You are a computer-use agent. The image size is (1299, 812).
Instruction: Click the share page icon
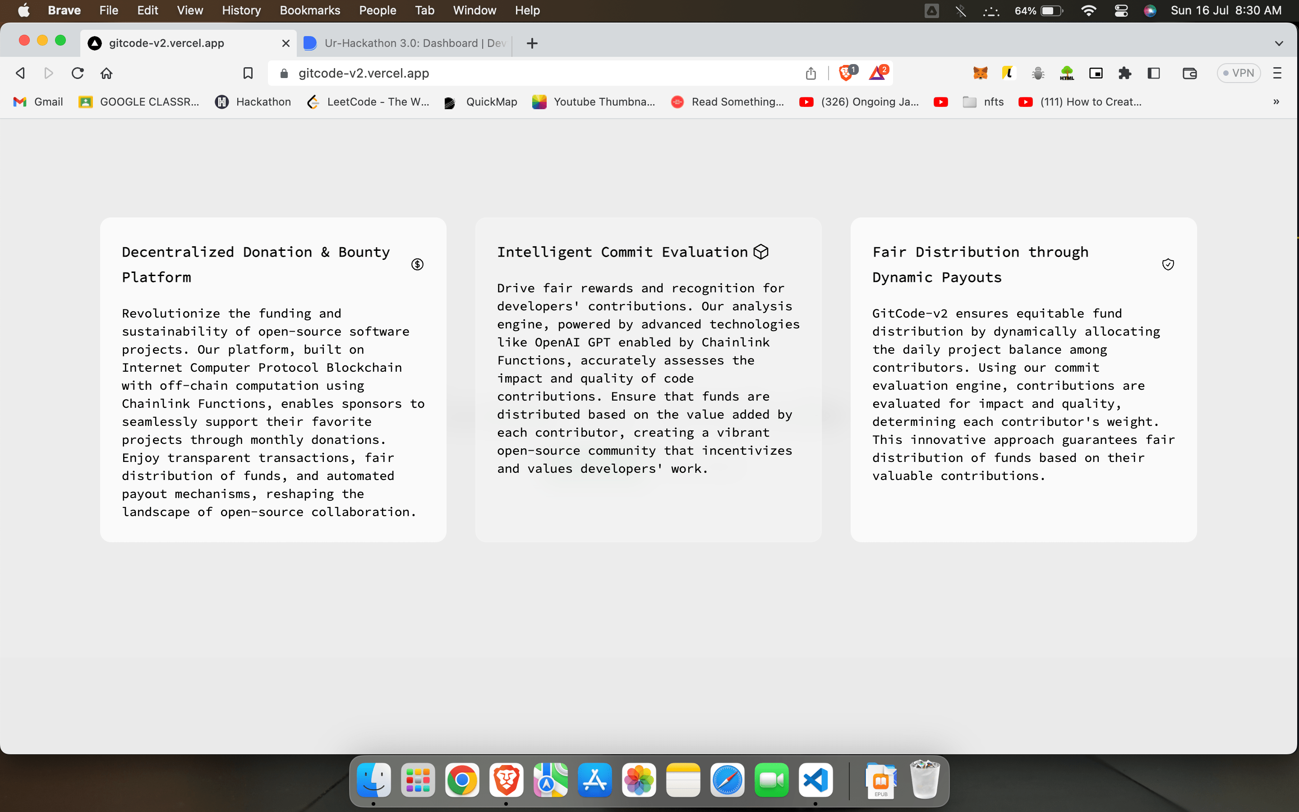(x=811, y=73)
